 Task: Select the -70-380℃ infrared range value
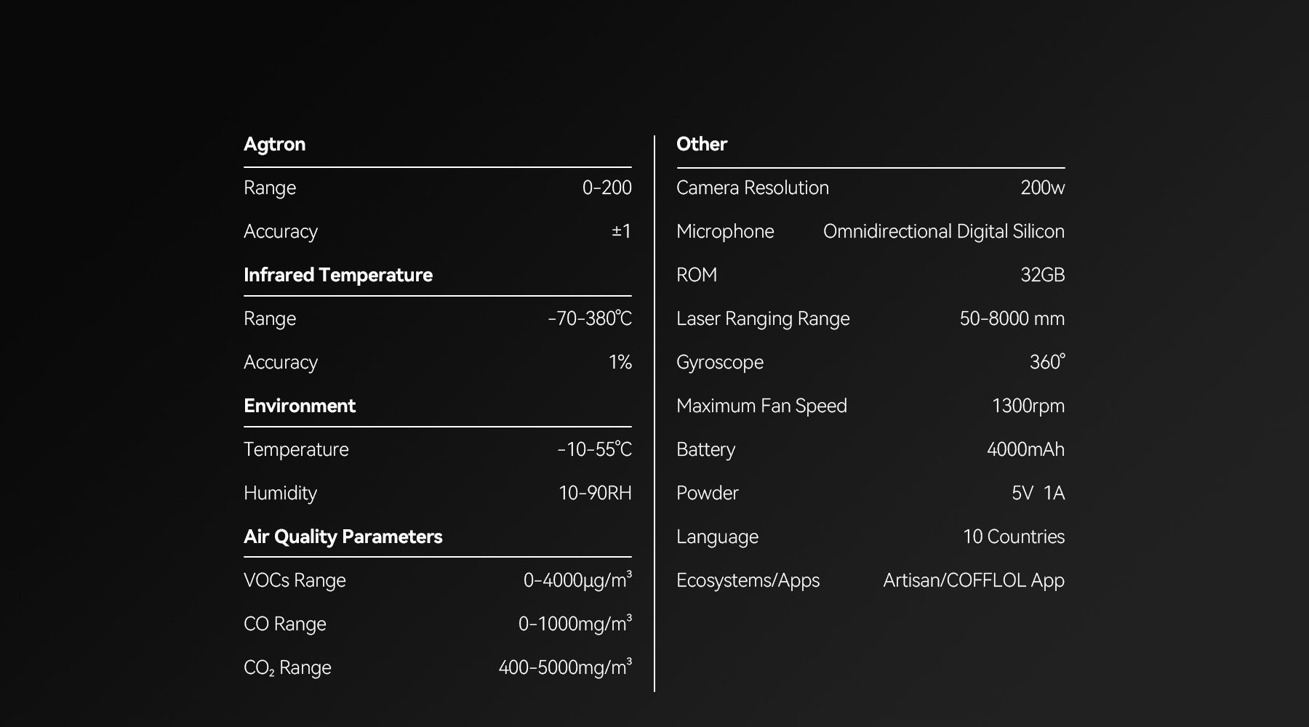pyautogui.click(x=589, y=318)
